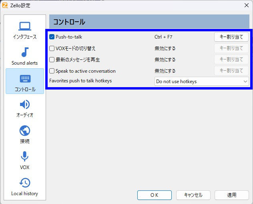Select the 接続 globe icon
This screenshot has width=253, height=204.
[x=25, y=131]
